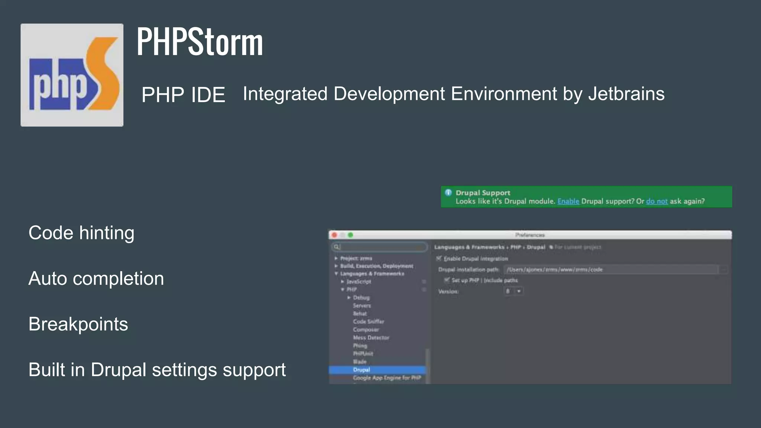Click the 'Breakpoints' text
Viewport: 761px width, 428px height.
[x=78, y=324]
